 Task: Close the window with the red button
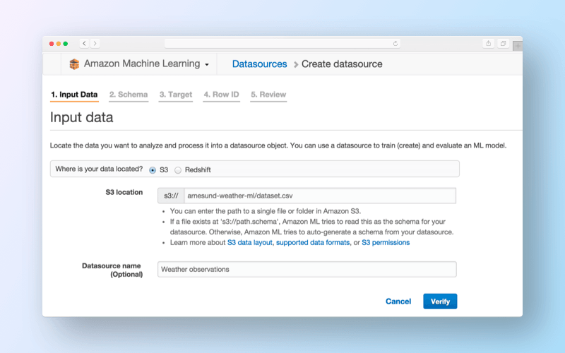point(52,44)
